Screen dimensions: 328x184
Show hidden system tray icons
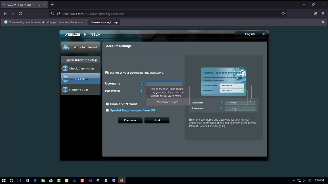coord(294,180)
